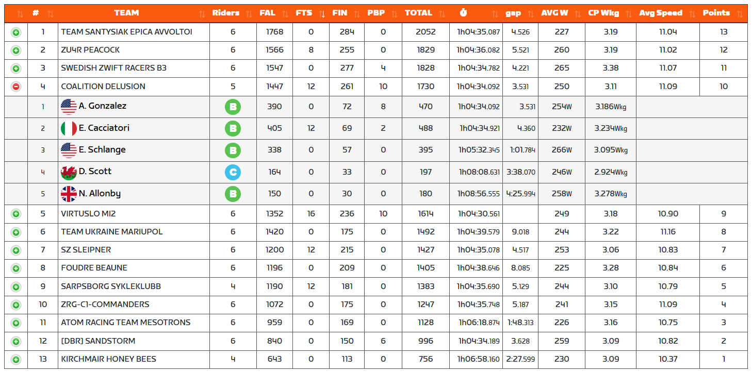Viewport: 752px width, 372px height.
Task: Click the green B badge for A. Gonzalez
Action: pos(233,107)
